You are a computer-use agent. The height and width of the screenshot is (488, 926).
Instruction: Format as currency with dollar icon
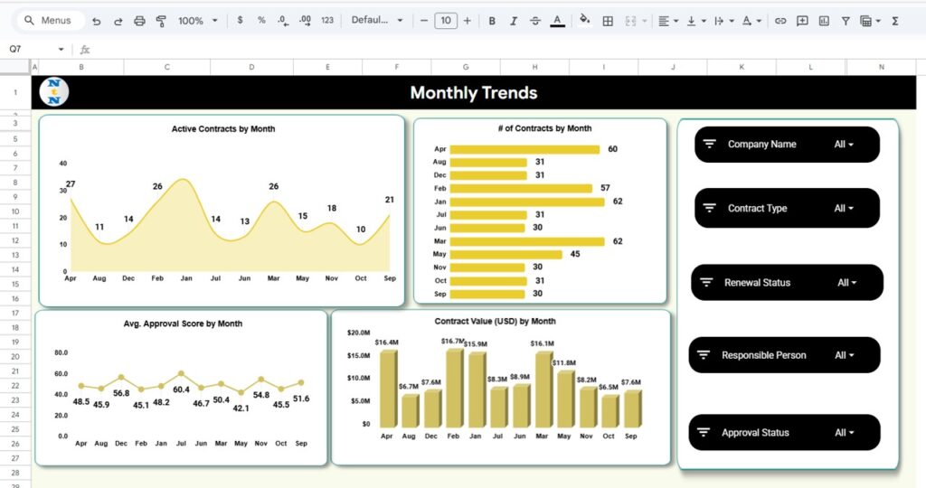(x=240, y=20)
